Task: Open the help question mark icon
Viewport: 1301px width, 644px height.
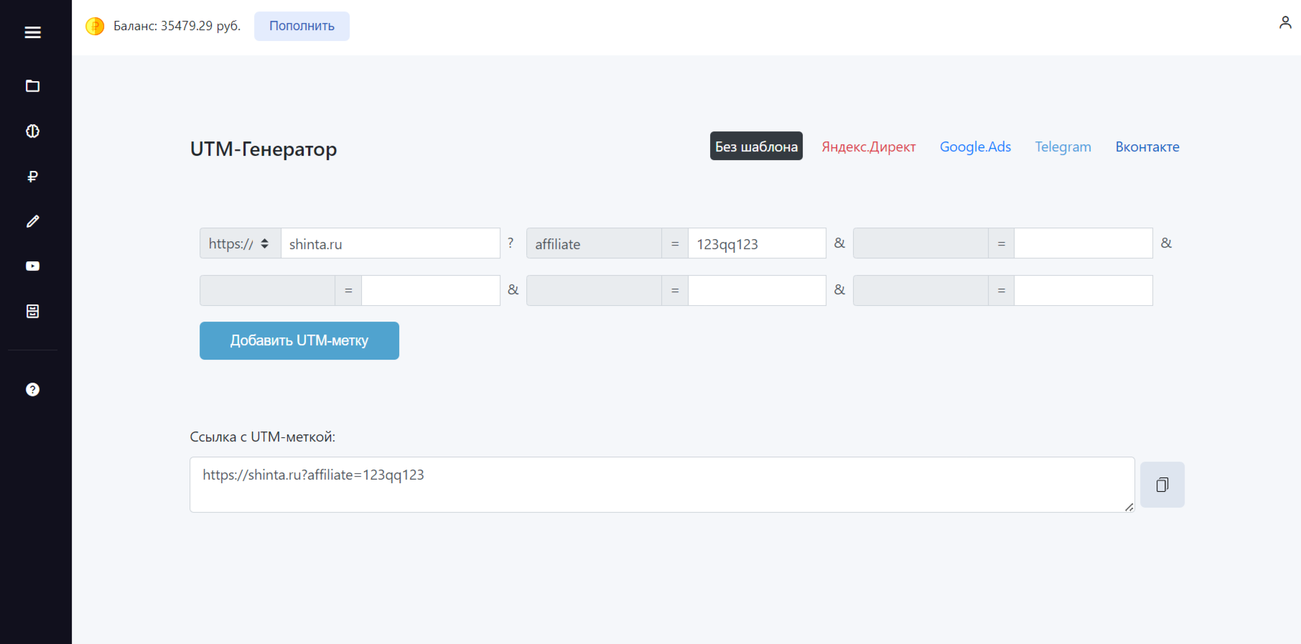Action: pos(32,389)
